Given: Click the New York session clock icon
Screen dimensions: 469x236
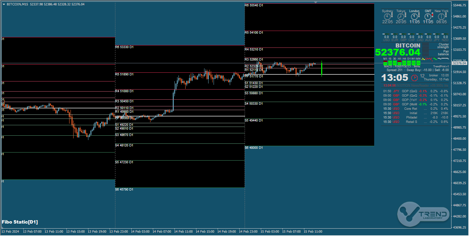Looking at the screenshot, I should pos(442,16).
